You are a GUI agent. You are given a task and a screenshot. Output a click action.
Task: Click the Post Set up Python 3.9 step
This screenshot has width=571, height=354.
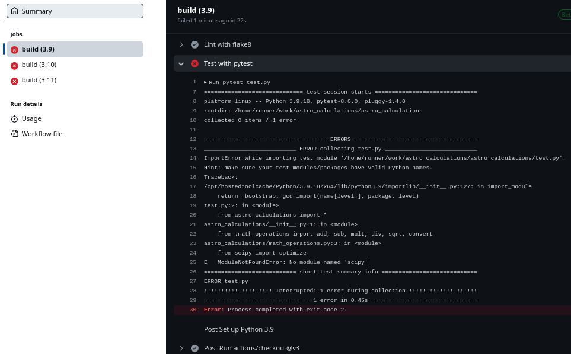click(x=238, y=329)
